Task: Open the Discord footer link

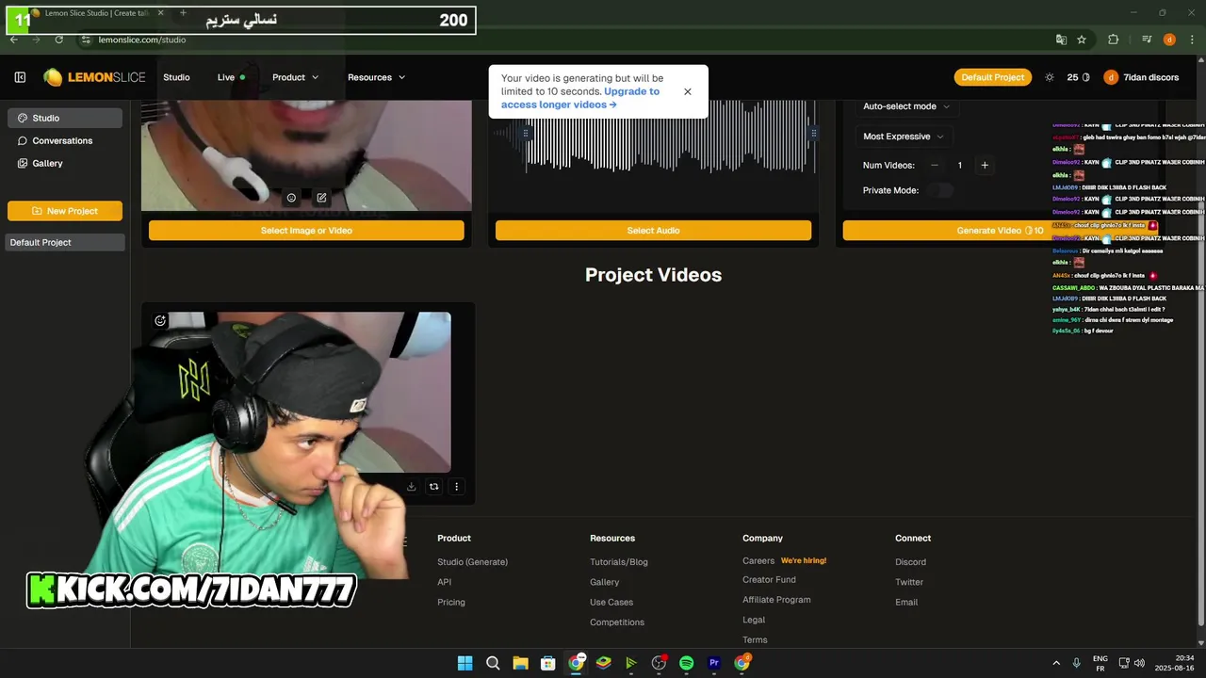Action: [x=910, y=562]
